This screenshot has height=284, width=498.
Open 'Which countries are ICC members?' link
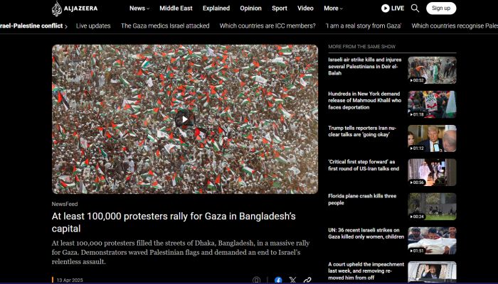tap(267, 26)
